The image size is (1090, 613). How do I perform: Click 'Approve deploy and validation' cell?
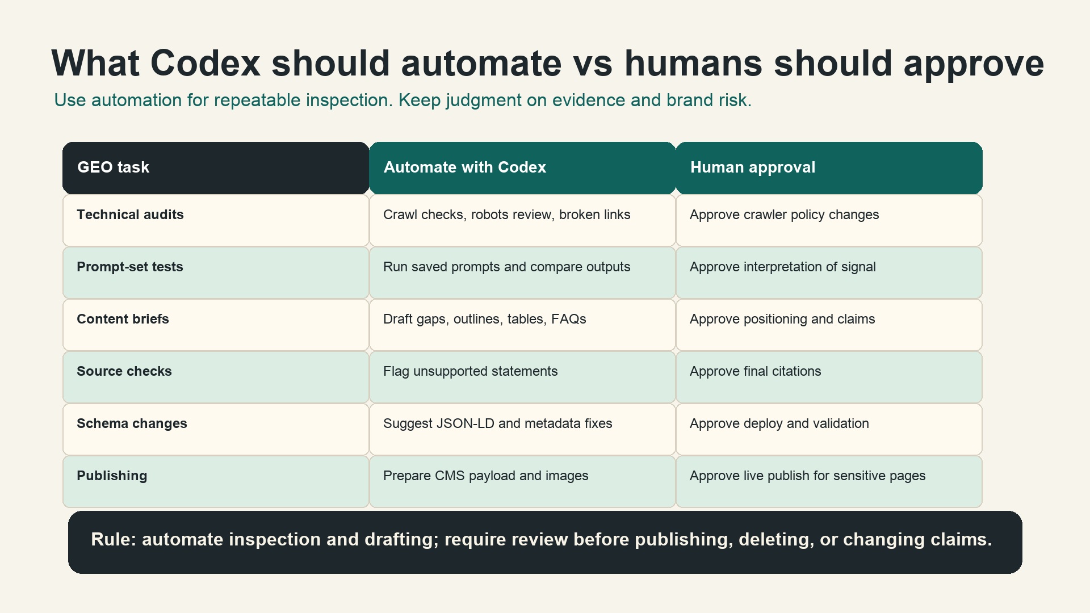(x=829, y=429)
